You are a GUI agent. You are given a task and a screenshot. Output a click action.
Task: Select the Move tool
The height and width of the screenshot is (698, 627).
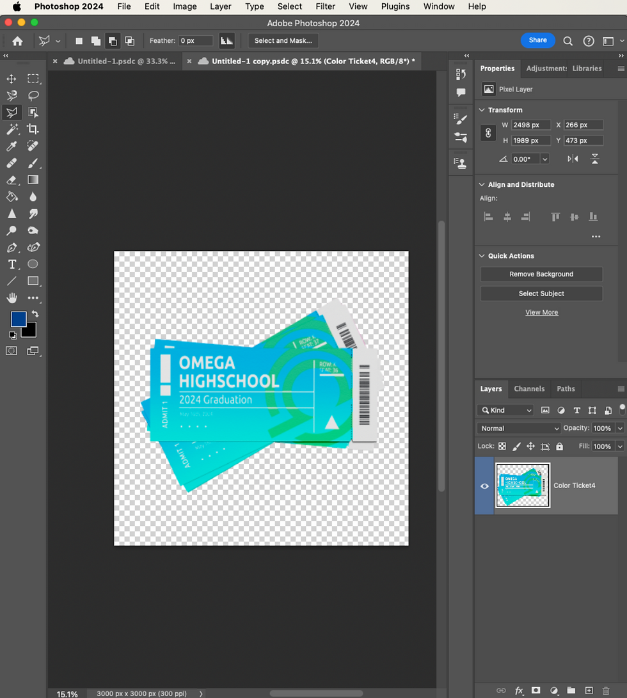coord(12,79)
